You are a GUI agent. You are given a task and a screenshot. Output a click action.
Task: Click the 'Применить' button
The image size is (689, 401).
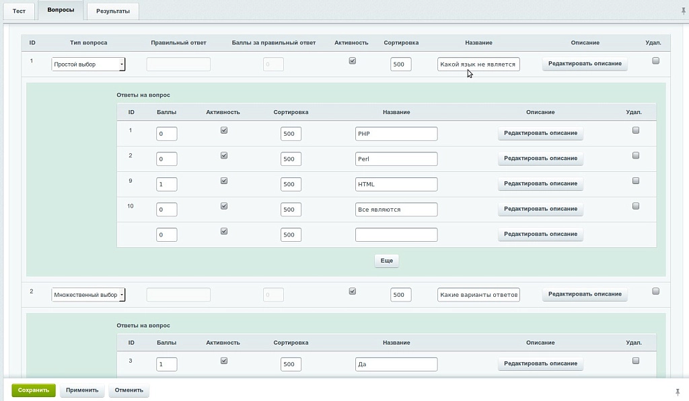[x=82, y=390]
